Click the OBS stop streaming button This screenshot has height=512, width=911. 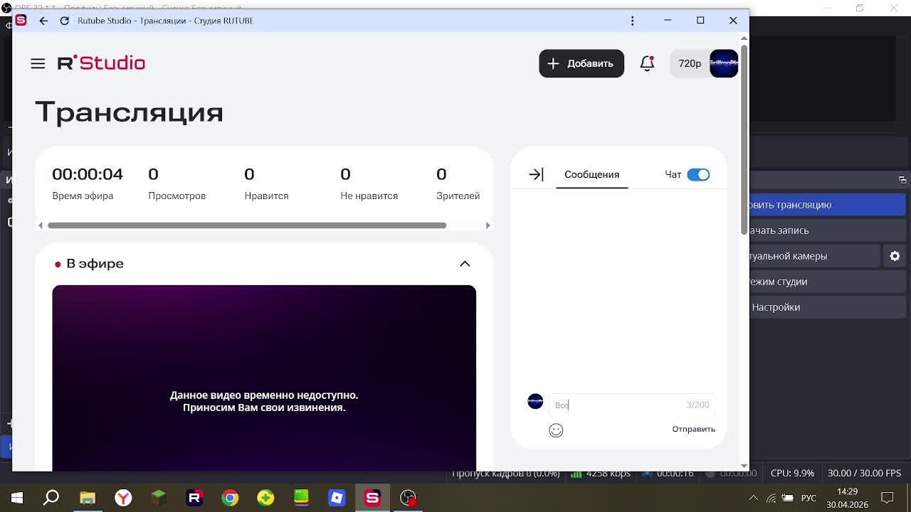(x=827, y=205)
